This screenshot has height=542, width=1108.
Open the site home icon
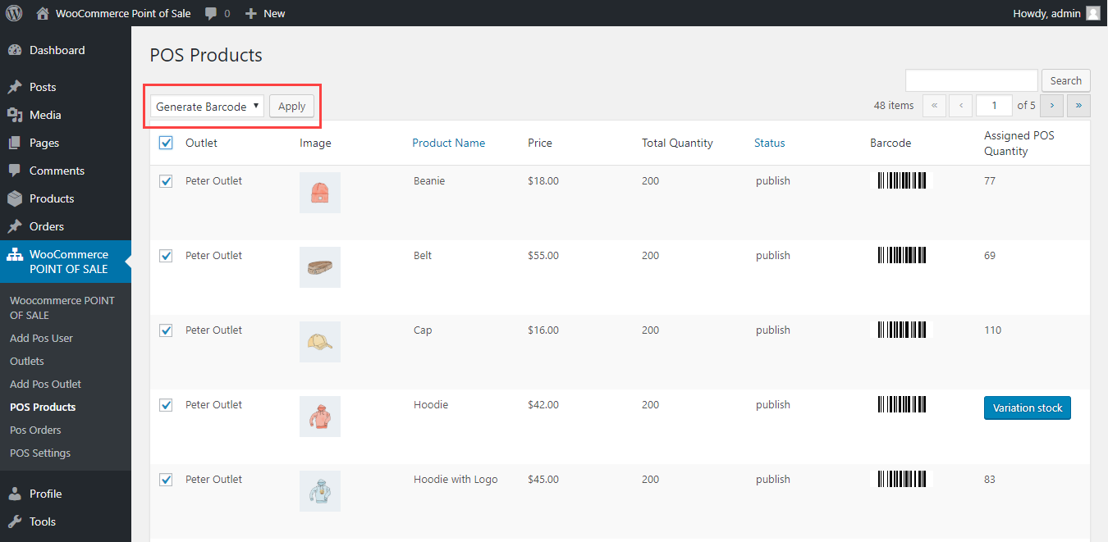point(43,13)
